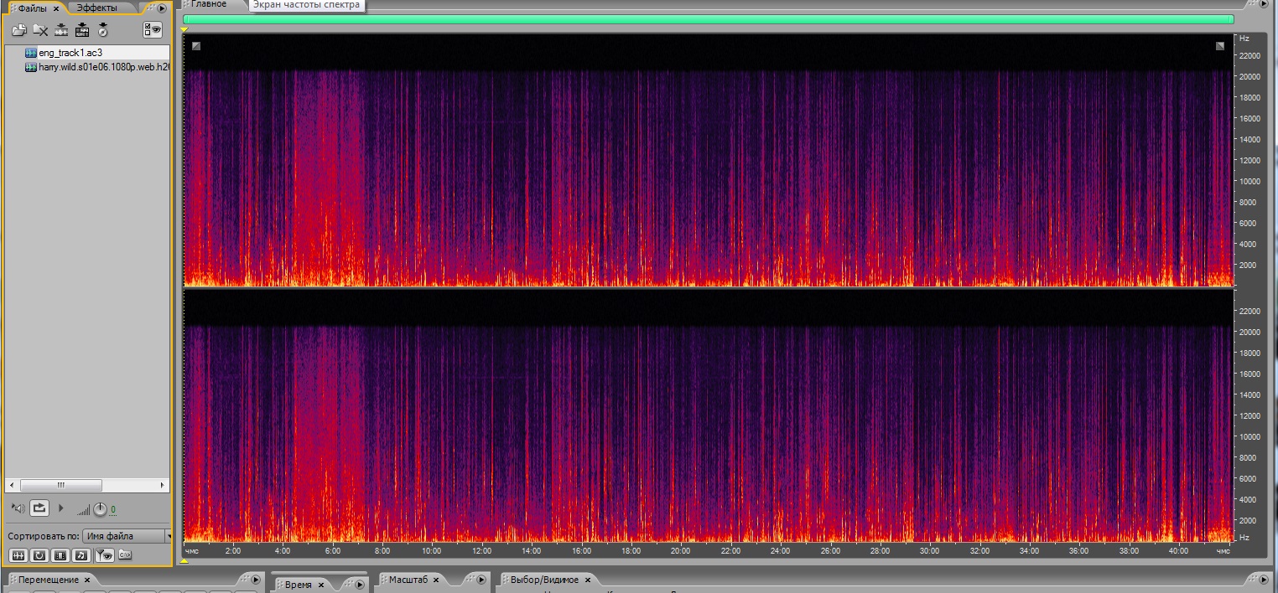Select eng_track1.ac3 in the file list
Screen dimensions: 1278x593
(x=70, y=53)
